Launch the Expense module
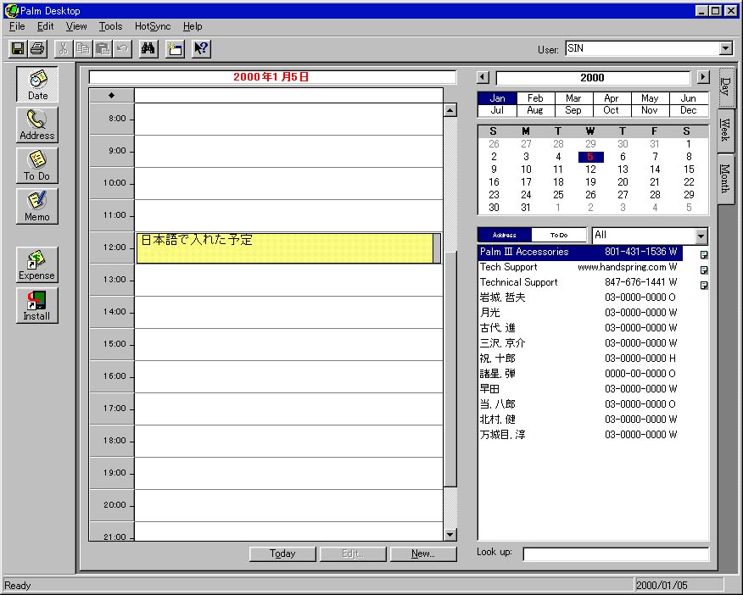The height and width of the screenshot is (595, 743). [37, 264]
